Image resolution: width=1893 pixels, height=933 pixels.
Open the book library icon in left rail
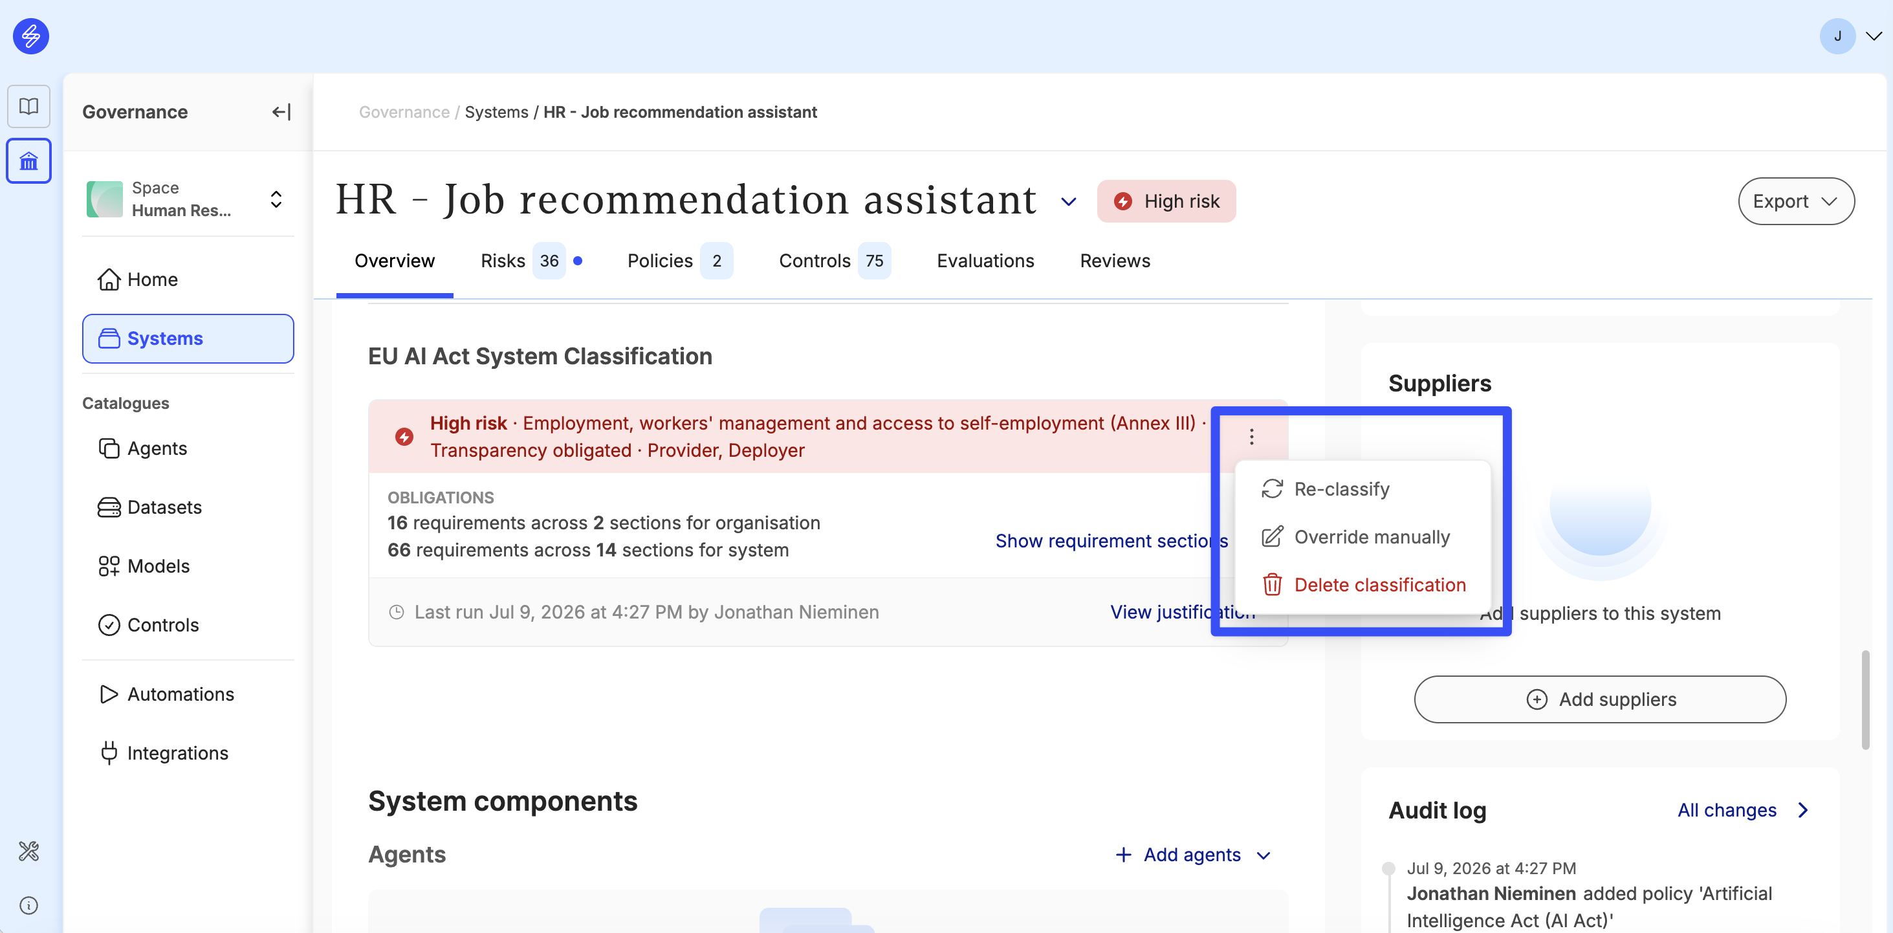(28, 107)
